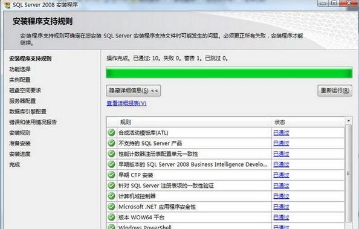The image size is (359, 229).
Task: Click check icon for Business Intelligence row
Action: (111, 164)
